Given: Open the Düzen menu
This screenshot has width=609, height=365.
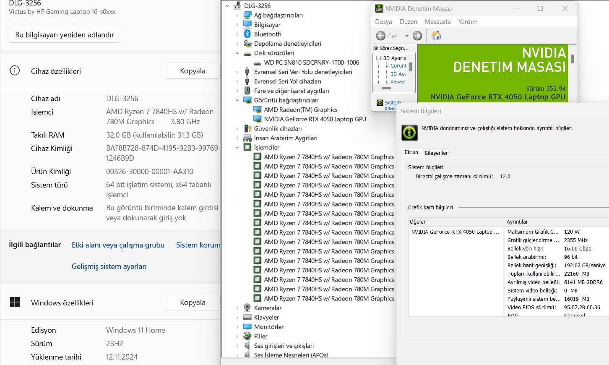Looking at the screenshot, I should [409, 22].
